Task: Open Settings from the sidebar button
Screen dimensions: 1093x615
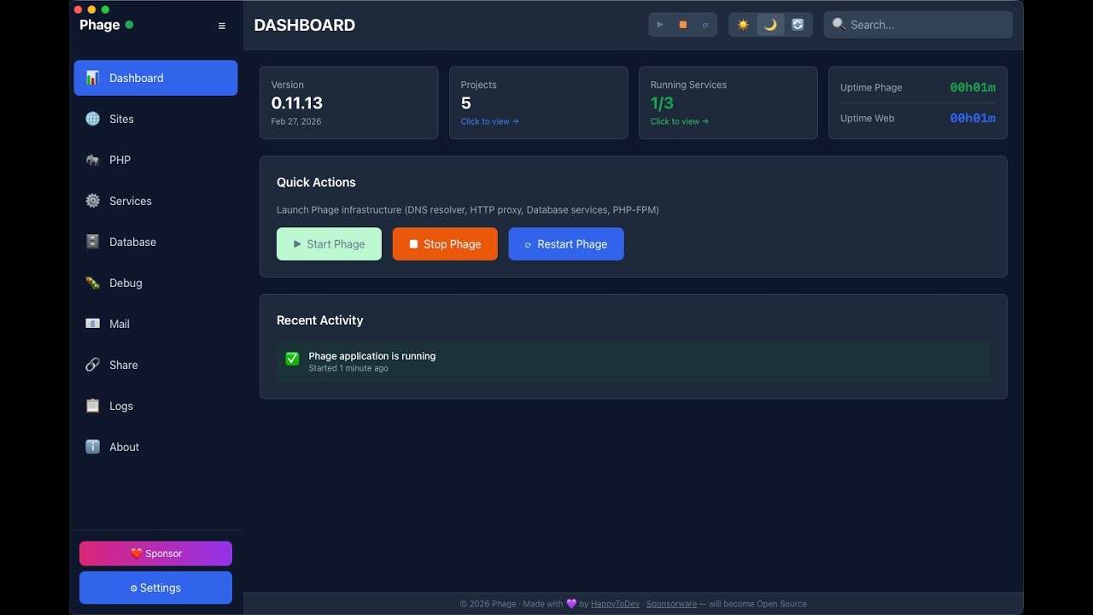Action: click(155, 588)
